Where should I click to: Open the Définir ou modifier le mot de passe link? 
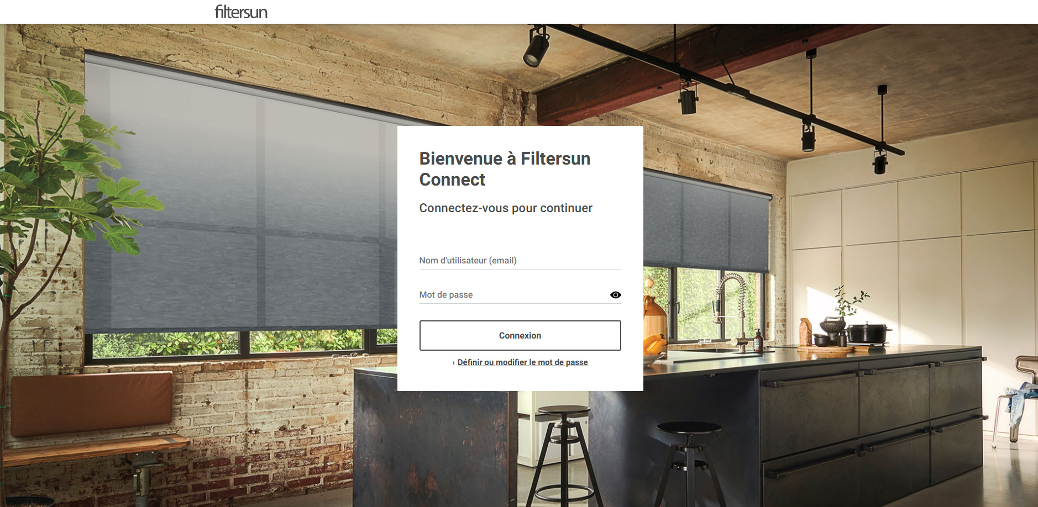(x=522, y=362)
